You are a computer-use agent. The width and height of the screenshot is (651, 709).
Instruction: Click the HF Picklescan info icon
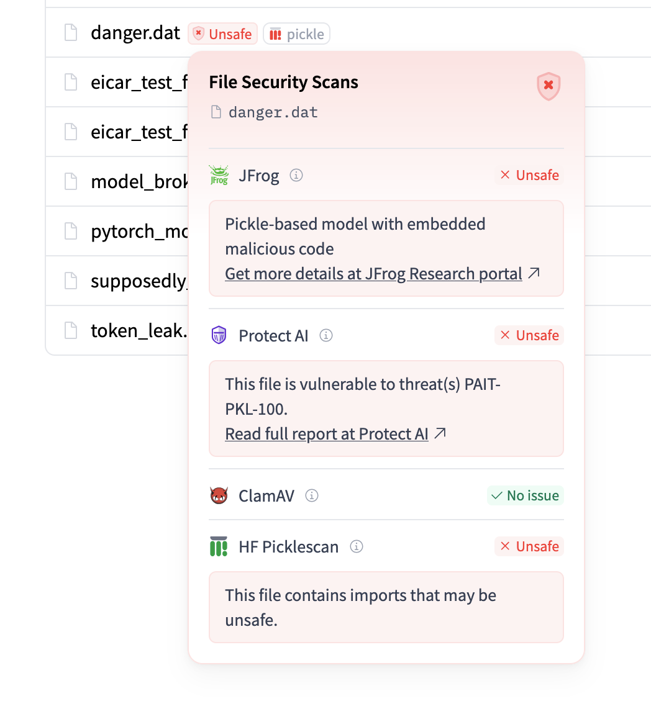[356, 547]
